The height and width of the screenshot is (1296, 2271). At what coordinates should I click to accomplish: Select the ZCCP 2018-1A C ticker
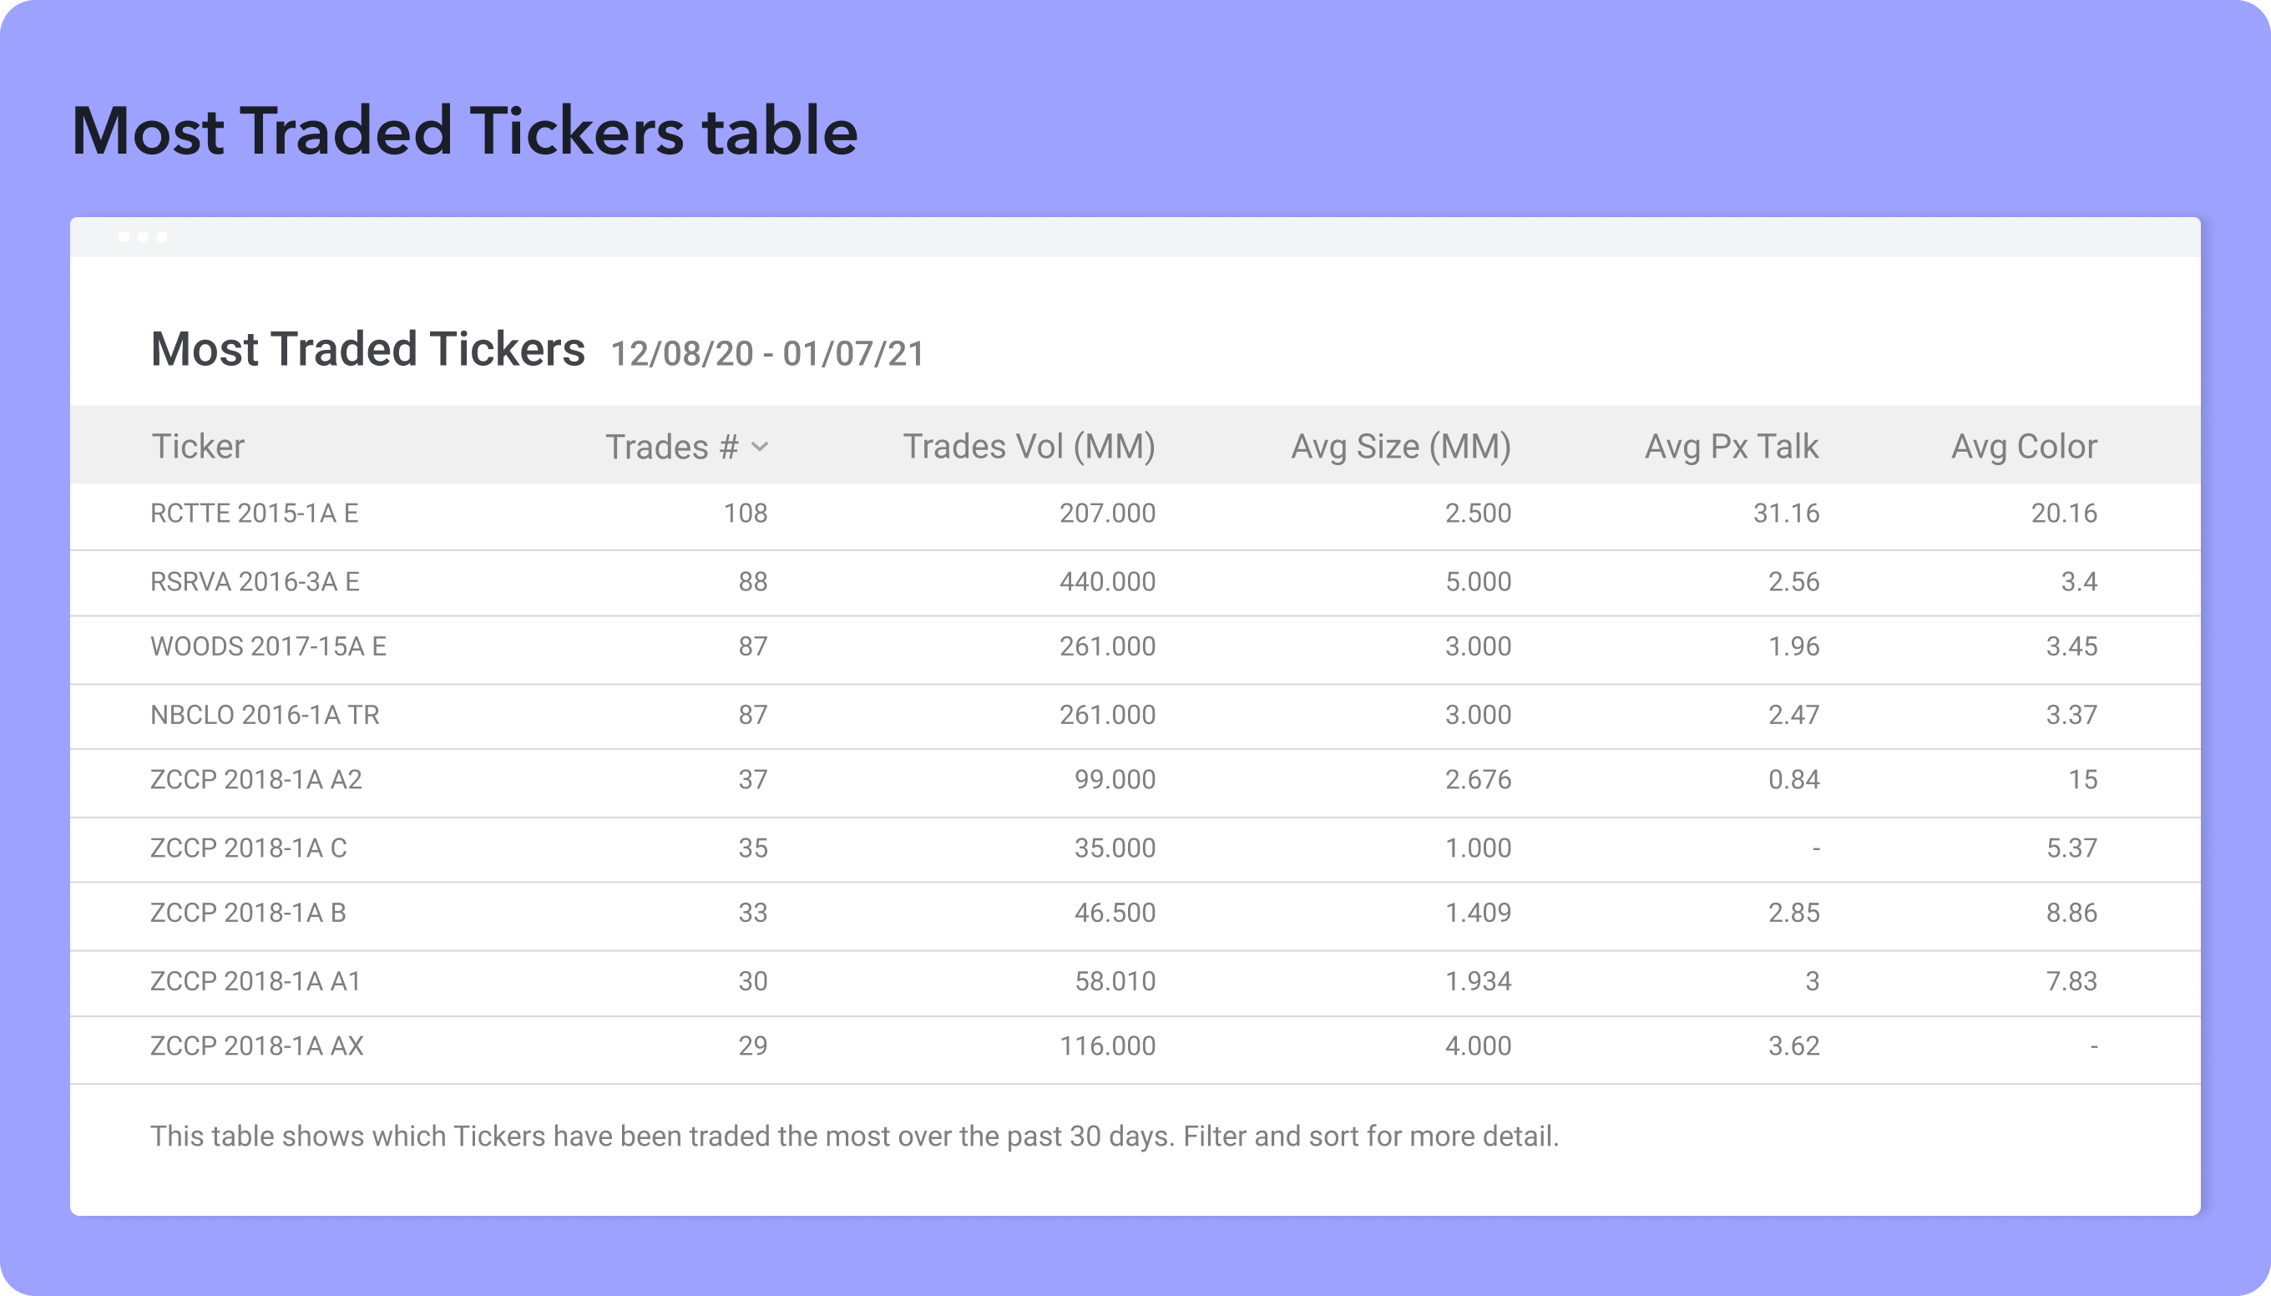[248, 848]
